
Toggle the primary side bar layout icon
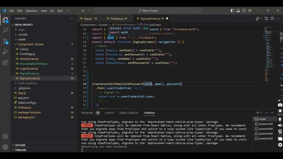(232, 11)
